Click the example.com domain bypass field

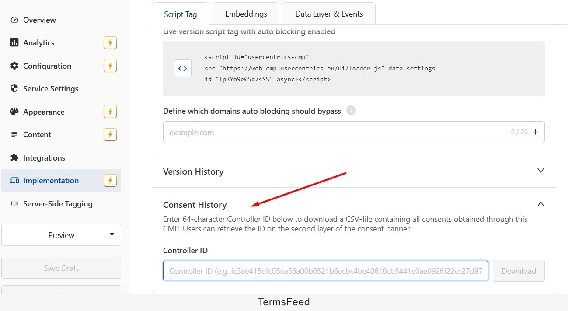(x=354, y=132)
